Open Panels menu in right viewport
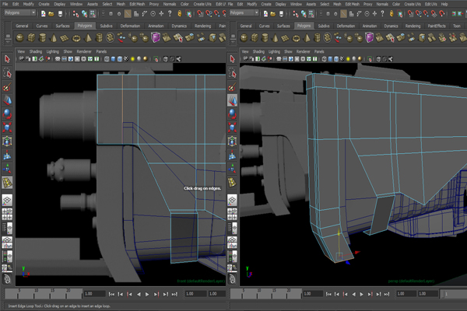The height and width of the screenshot is (311, 467). 319,51
